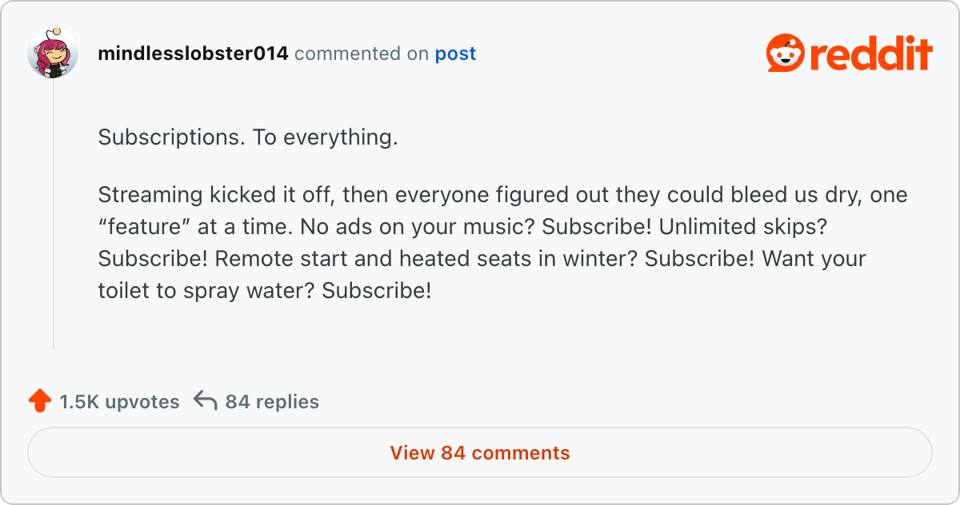The image size is (960, 505).
Task: Follow the blue "post" link
Action: tap(455, 54)
